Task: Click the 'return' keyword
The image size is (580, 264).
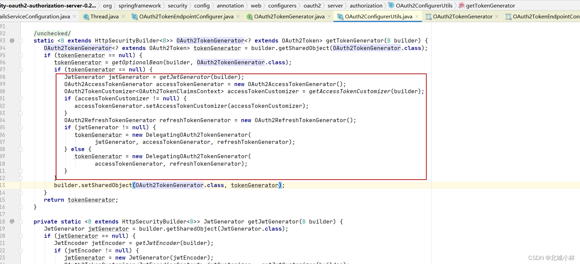Action: (x=54, y=200)
